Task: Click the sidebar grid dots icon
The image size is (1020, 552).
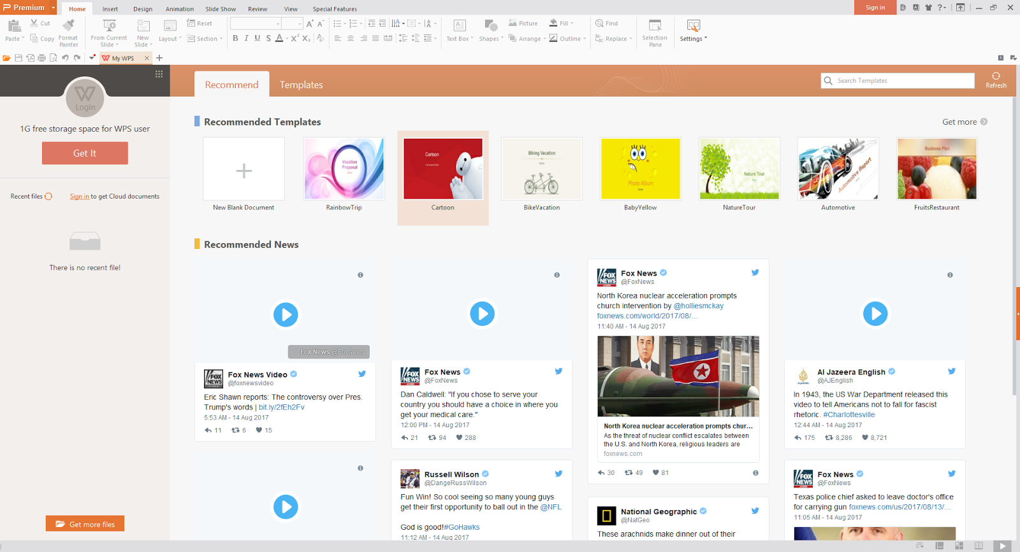Action: pos(159,74)
